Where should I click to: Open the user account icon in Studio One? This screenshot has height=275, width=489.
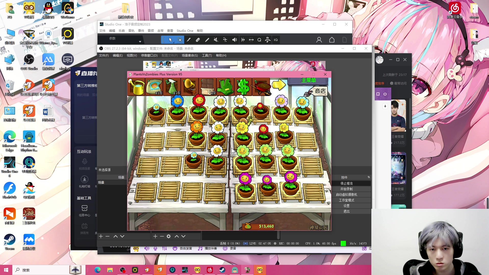pyautogui.click(x=319, y=40)
